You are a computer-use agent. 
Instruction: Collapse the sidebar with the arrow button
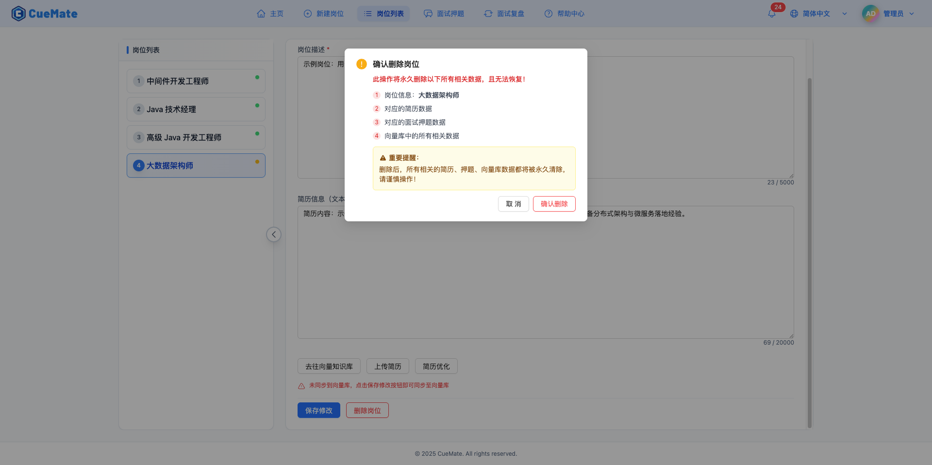point(274,234)
